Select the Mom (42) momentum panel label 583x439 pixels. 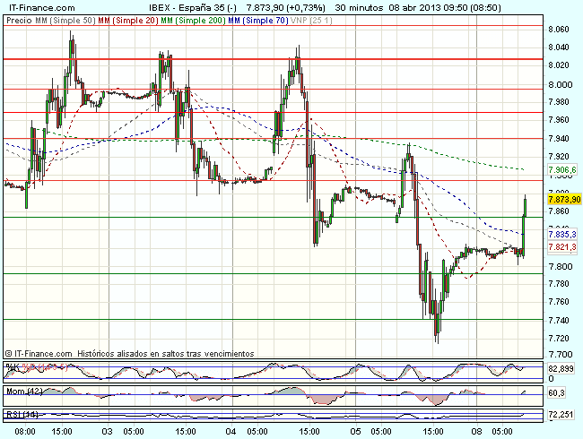(20, 391)
